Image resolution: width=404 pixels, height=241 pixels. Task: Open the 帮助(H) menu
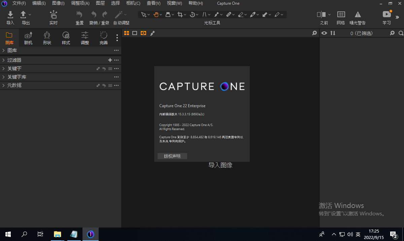point(196,3)
